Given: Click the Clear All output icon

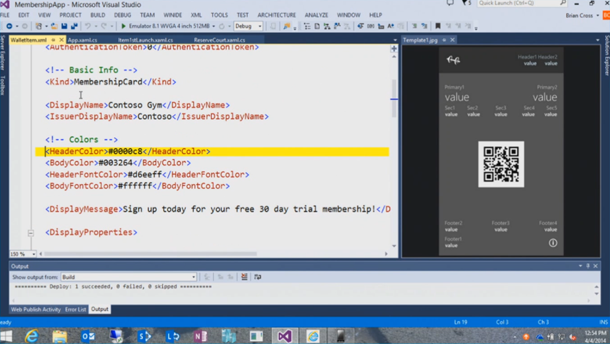Looking at the screenshot, I should click(x=244, y=277).
